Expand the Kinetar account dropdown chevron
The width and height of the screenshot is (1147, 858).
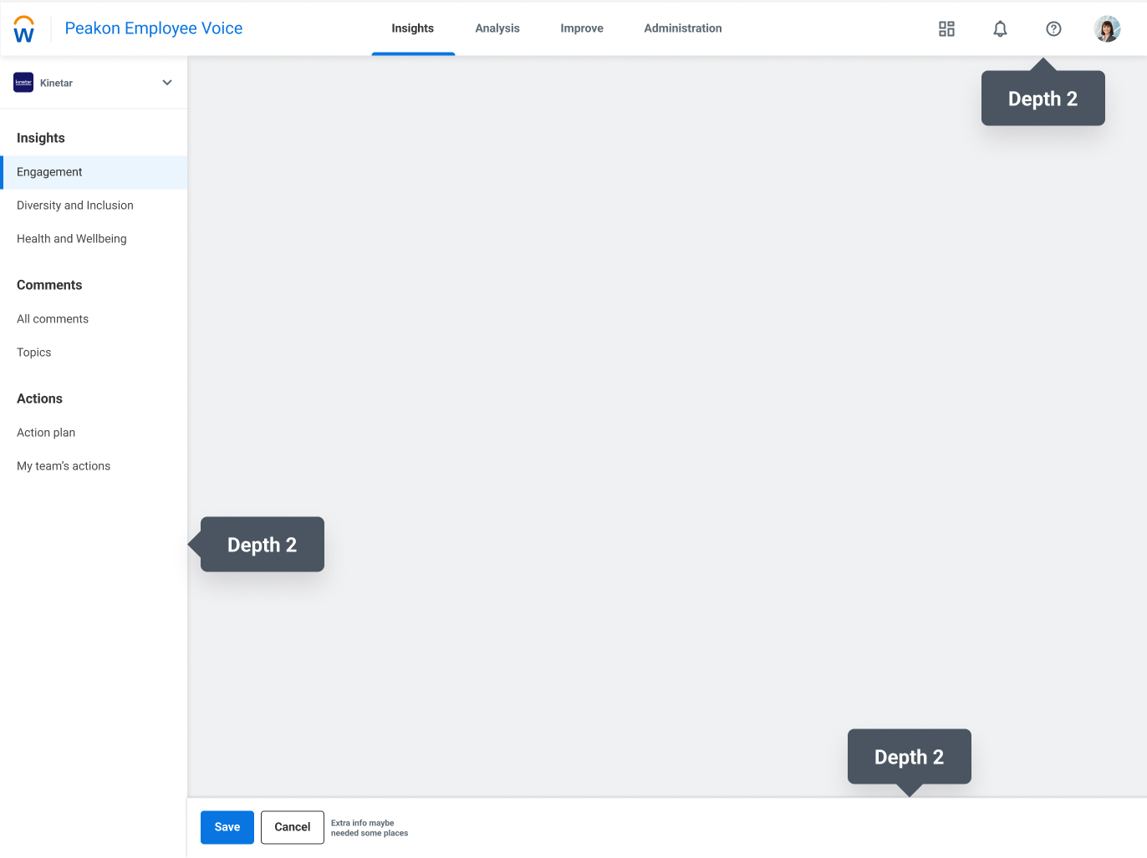[167, 83]
